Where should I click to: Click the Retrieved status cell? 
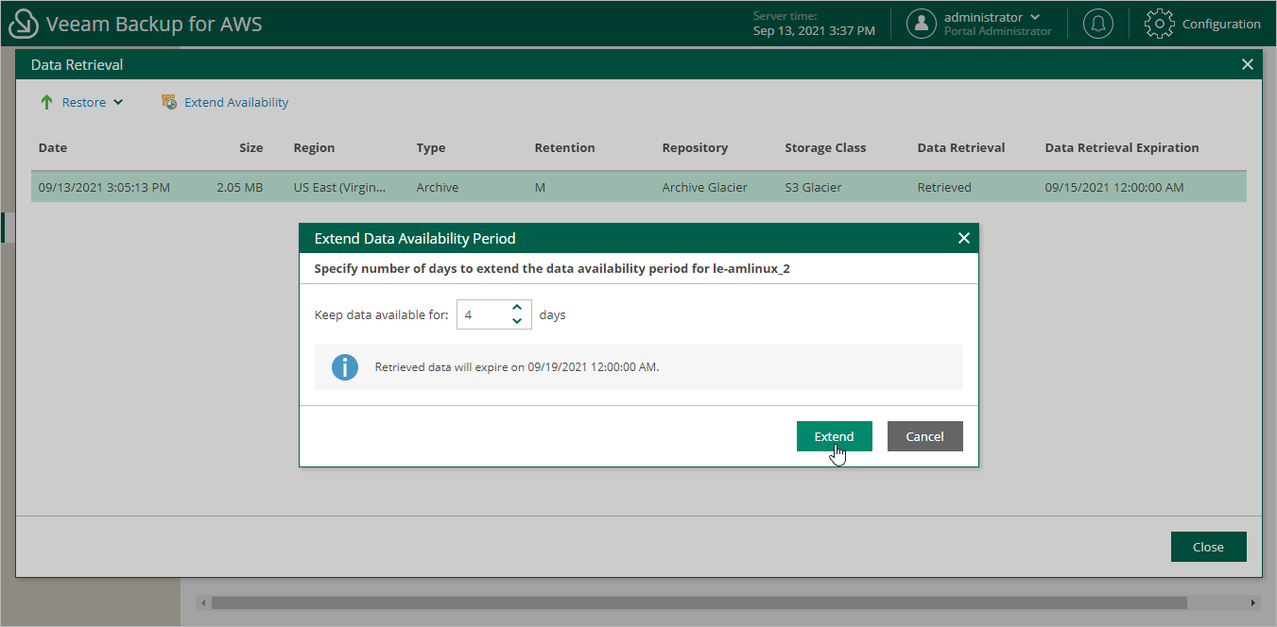[x=944, y=187]
